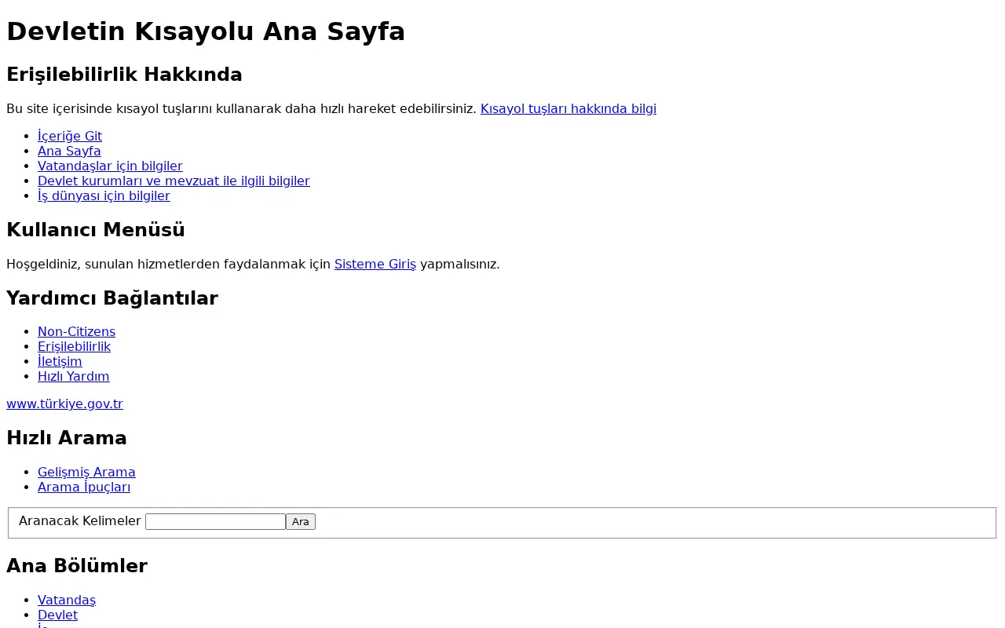Open Devlet kurumları ve mevzuat ile ilgili bilgiler
Viewport: 1005px width, 628px height.
tap(174, 181)
